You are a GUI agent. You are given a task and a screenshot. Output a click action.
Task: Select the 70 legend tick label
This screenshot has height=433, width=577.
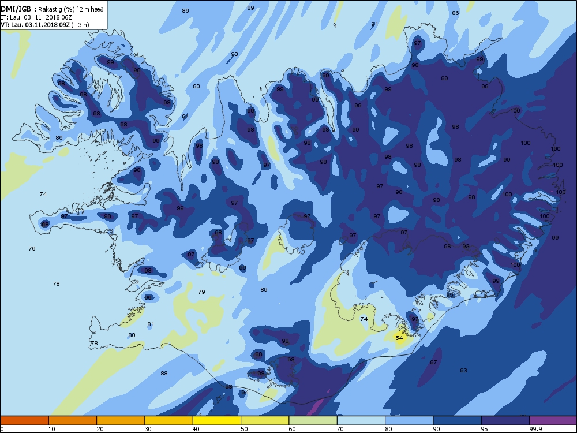(340, 428)
